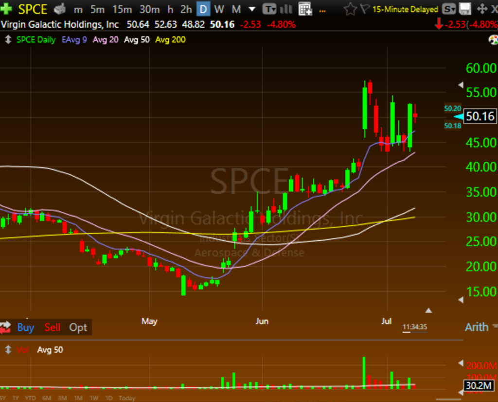Image resolution: width=498 pixels, height=402 pixels.
Task: Set the chart range to 1D
Action: (109, 398)
